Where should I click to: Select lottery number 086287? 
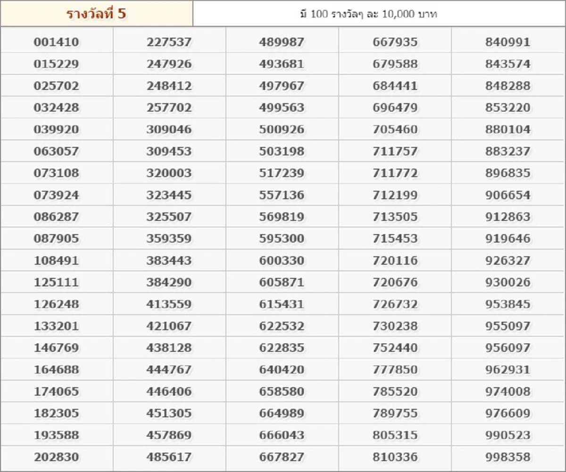click(57, 217)
